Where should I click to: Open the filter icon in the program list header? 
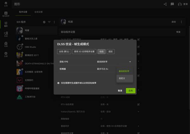(x=49, y=22)
